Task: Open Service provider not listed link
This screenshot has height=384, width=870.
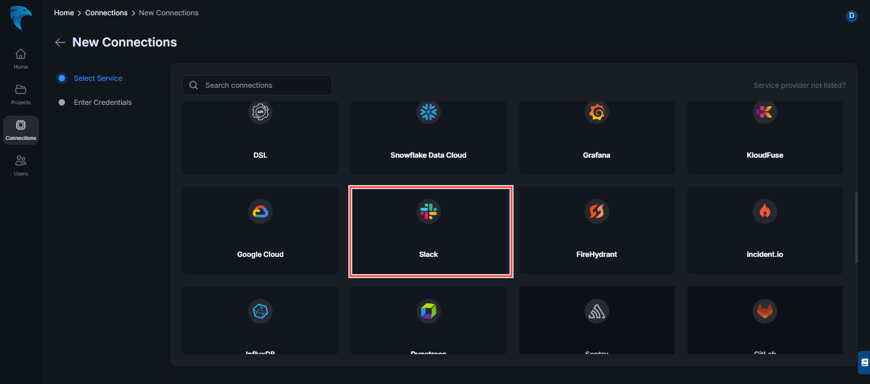Action: [799, 85]
